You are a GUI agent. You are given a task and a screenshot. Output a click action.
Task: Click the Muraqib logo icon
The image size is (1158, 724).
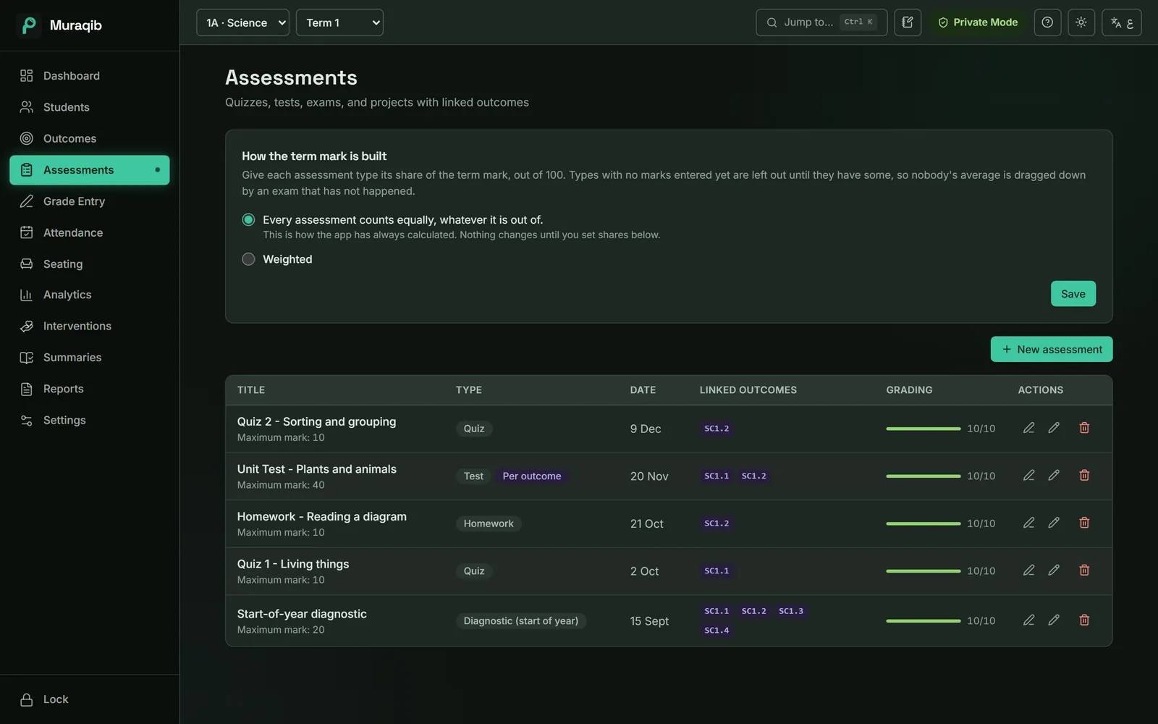click(x=29, y=25)
